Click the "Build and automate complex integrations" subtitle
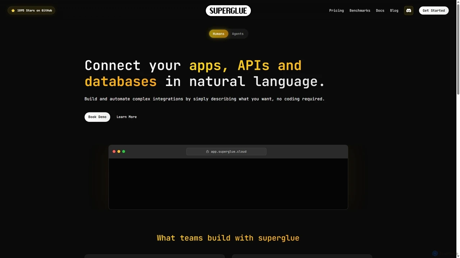 pyautogui.click(x=204, y=99)
